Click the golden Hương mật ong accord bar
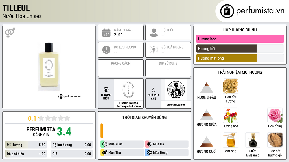This screenshot has width=289, height=162. pyautogui.click(x=226, y=58)
